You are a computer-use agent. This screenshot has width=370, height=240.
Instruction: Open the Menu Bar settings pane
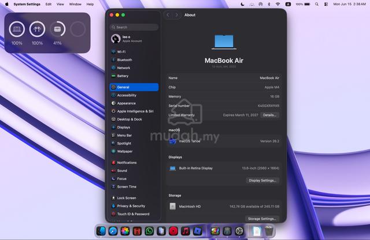click(134, 135)
